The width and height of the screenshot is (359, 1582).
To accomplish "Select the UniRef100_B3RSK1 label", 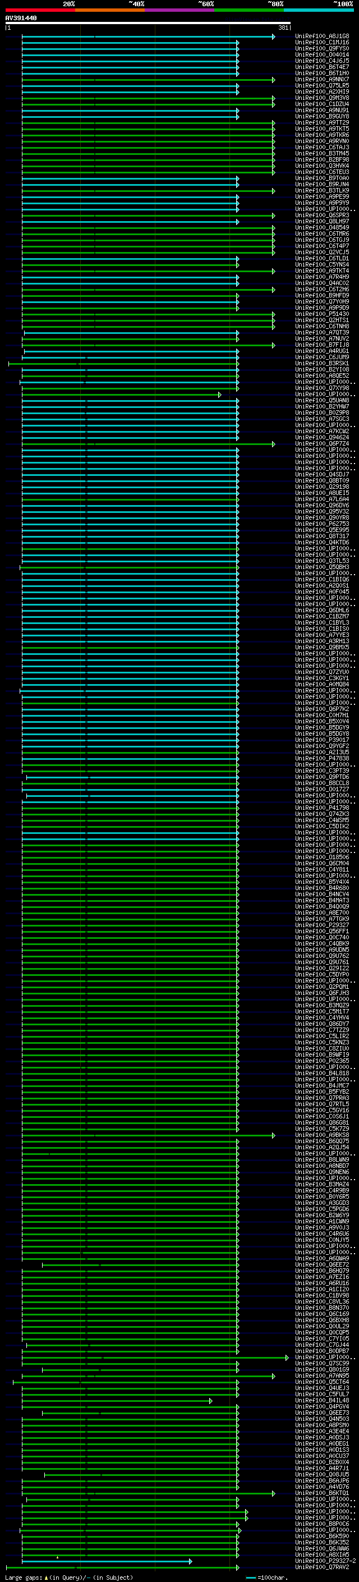I will click(322, 364).
